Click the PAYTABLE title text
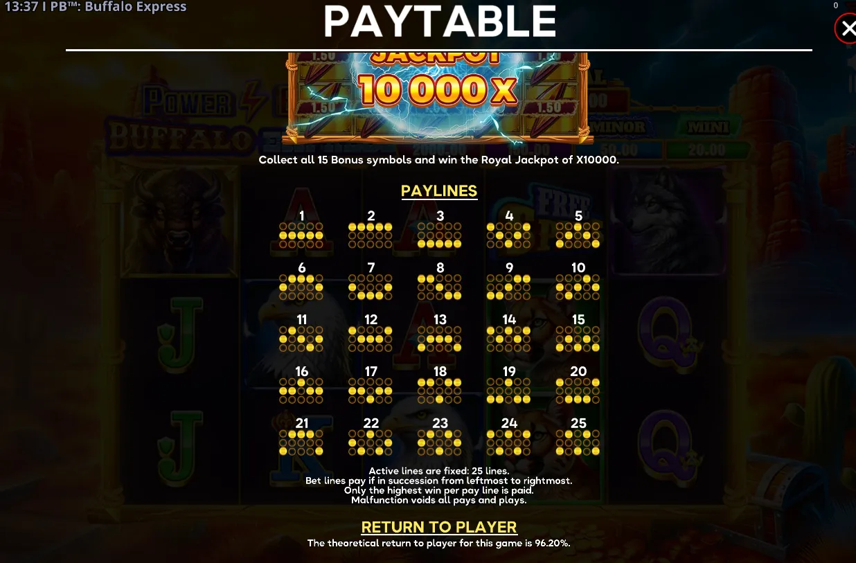Image resolution: width=856 pixels, height=563 pixels. tap(440, 21)
